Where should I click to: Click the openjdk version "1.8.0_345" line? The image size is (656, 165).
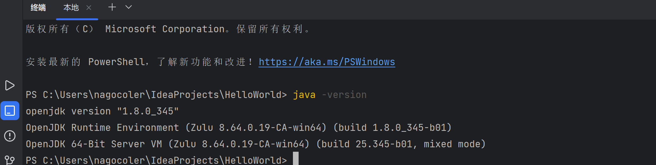coord(102,111)
